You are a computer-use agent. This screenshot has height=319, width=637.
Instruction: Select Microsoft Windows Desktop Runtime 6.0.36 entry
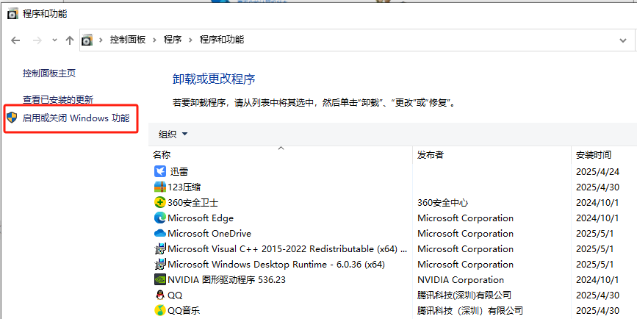tap(276, 265)
